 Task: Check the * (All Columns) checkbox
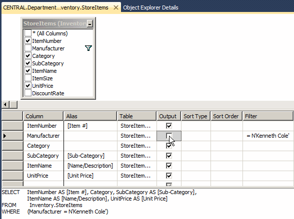(x=28, y=33)
